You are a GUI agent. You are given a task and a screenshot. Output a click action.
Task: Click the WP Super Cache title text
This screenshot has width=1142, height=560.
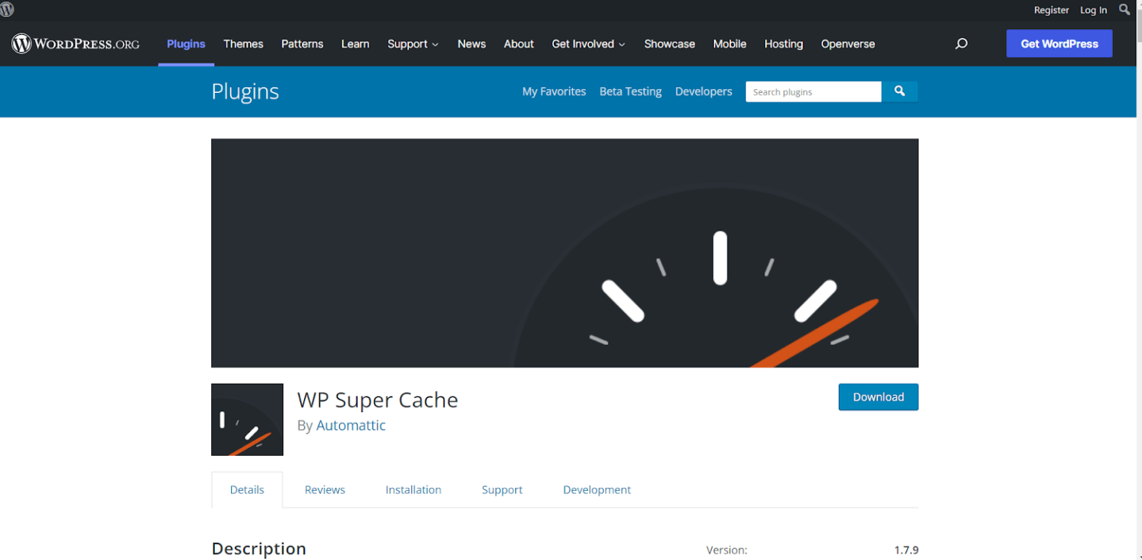(378, 400)
